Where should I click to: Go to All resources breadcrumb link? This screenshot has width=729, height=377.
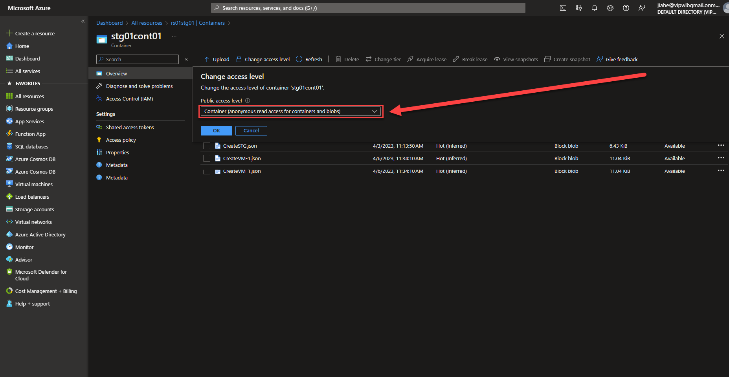147,23
